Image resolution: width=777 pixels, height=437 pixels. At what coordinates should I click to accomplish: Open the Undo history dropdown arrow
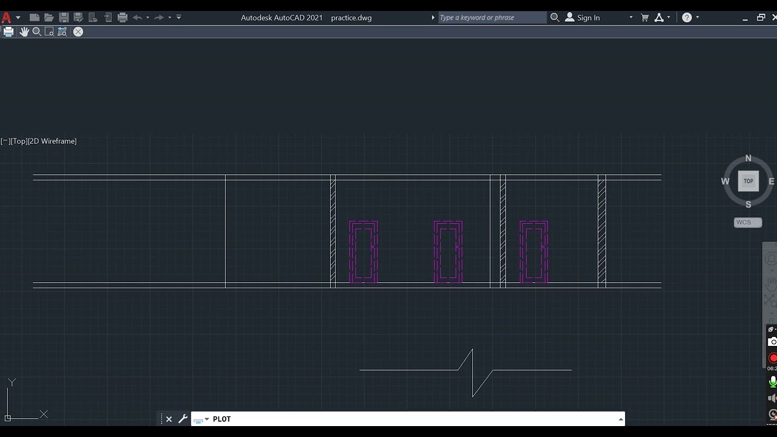coord(148,18)
